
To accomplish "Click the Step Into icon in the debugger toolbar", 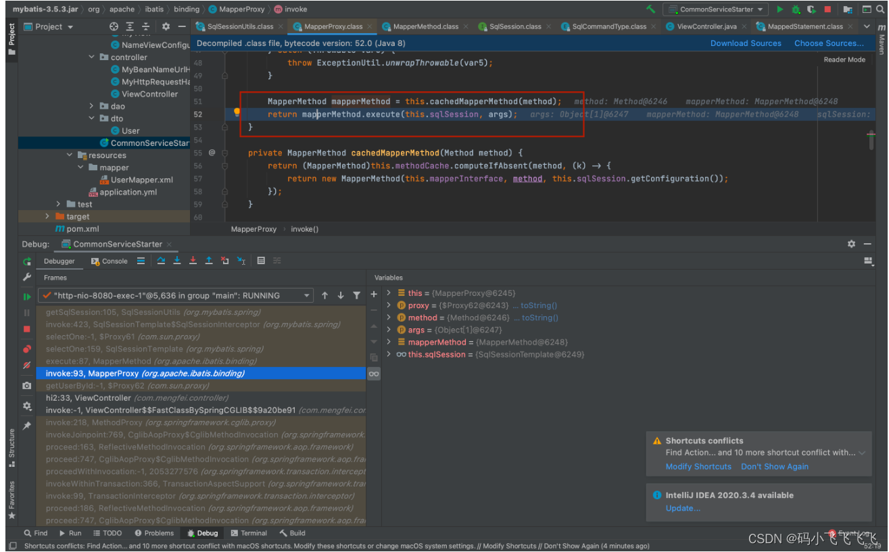I will tap(177, 261).
